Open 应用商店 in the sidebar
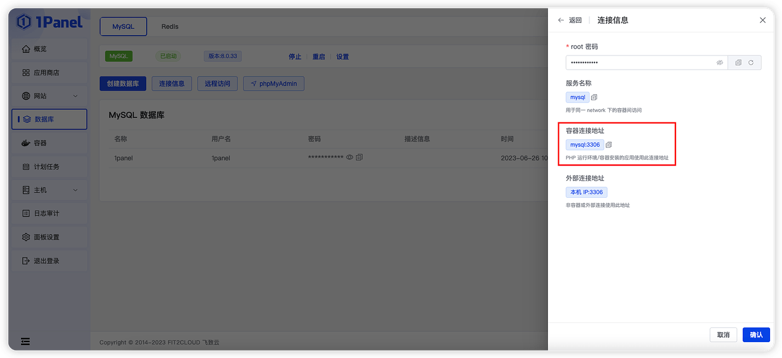Image resolution: width=782 pixels, height=358 pixels. 49,73
